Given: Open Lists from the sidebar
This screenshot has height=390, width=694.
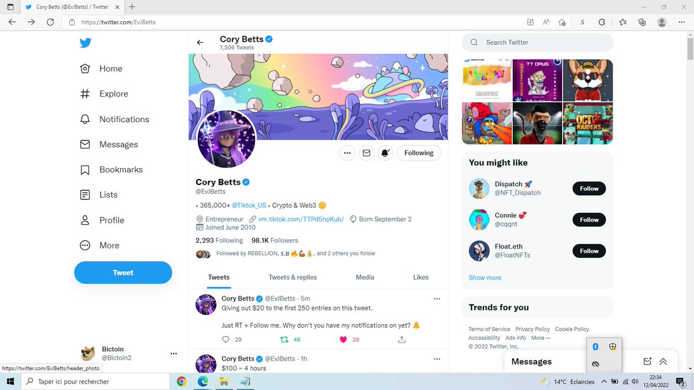Looking at the screenshot, I should click(98, 195).
